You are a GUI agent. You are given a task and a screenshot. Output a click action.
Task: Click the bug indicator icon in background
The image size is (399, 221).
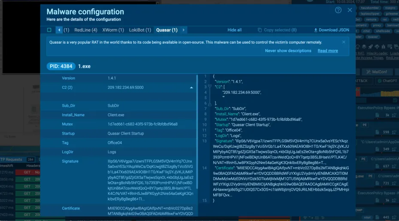383,47
